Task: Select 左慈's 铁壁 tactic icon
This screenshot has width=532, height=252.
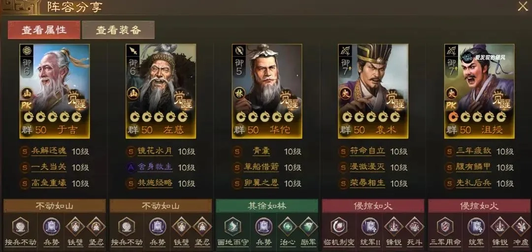Action: (x=180, y=226)
